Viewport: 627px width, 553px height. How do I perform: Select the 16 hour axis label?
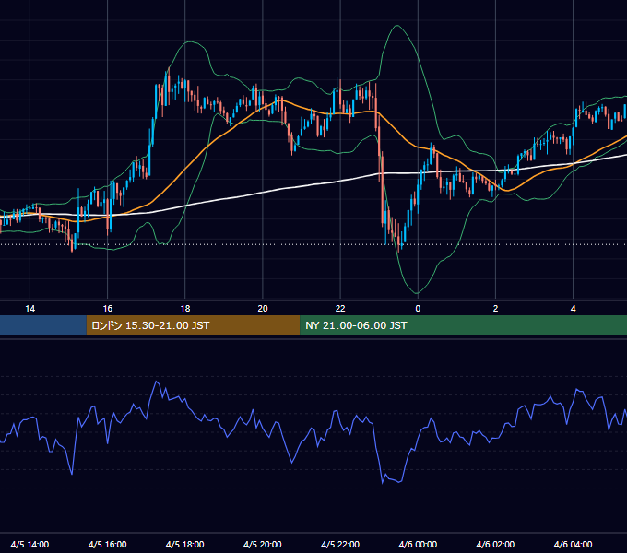coord(108,309)
